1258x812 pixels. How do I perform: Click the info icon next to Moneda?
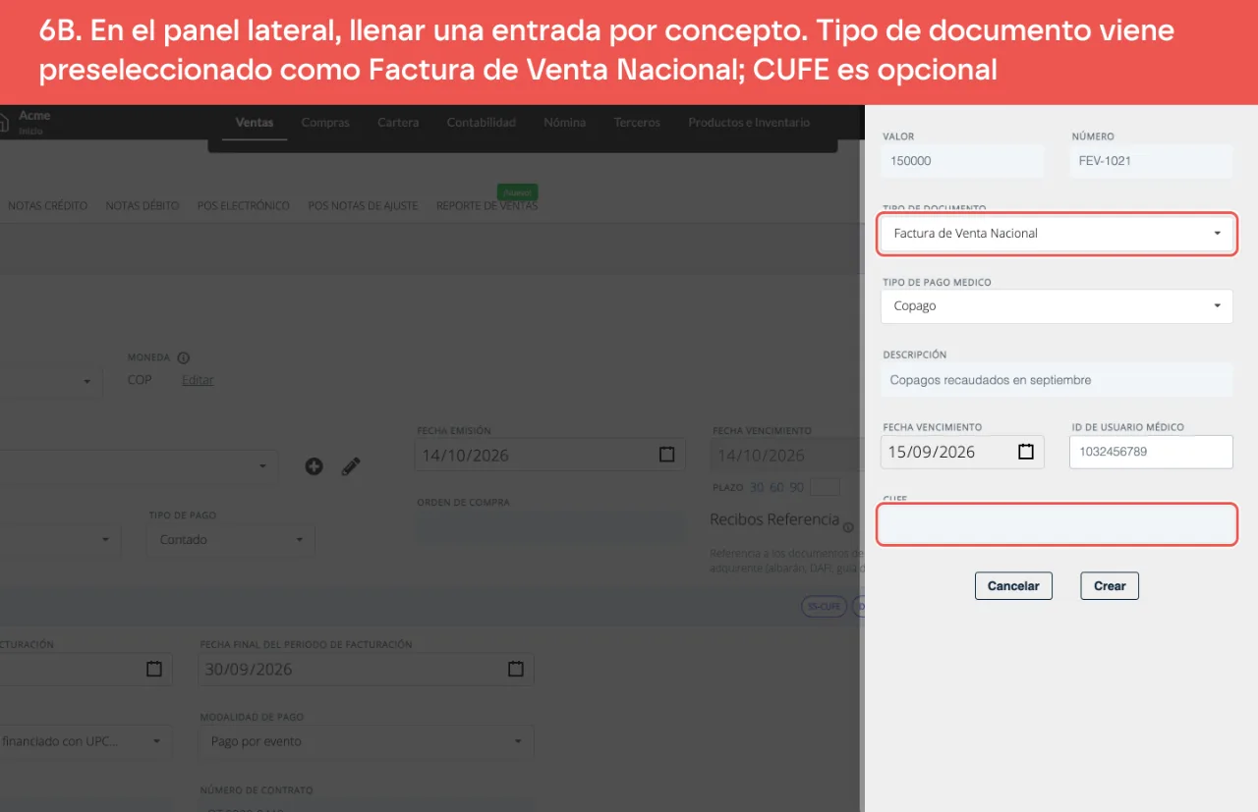183,358
